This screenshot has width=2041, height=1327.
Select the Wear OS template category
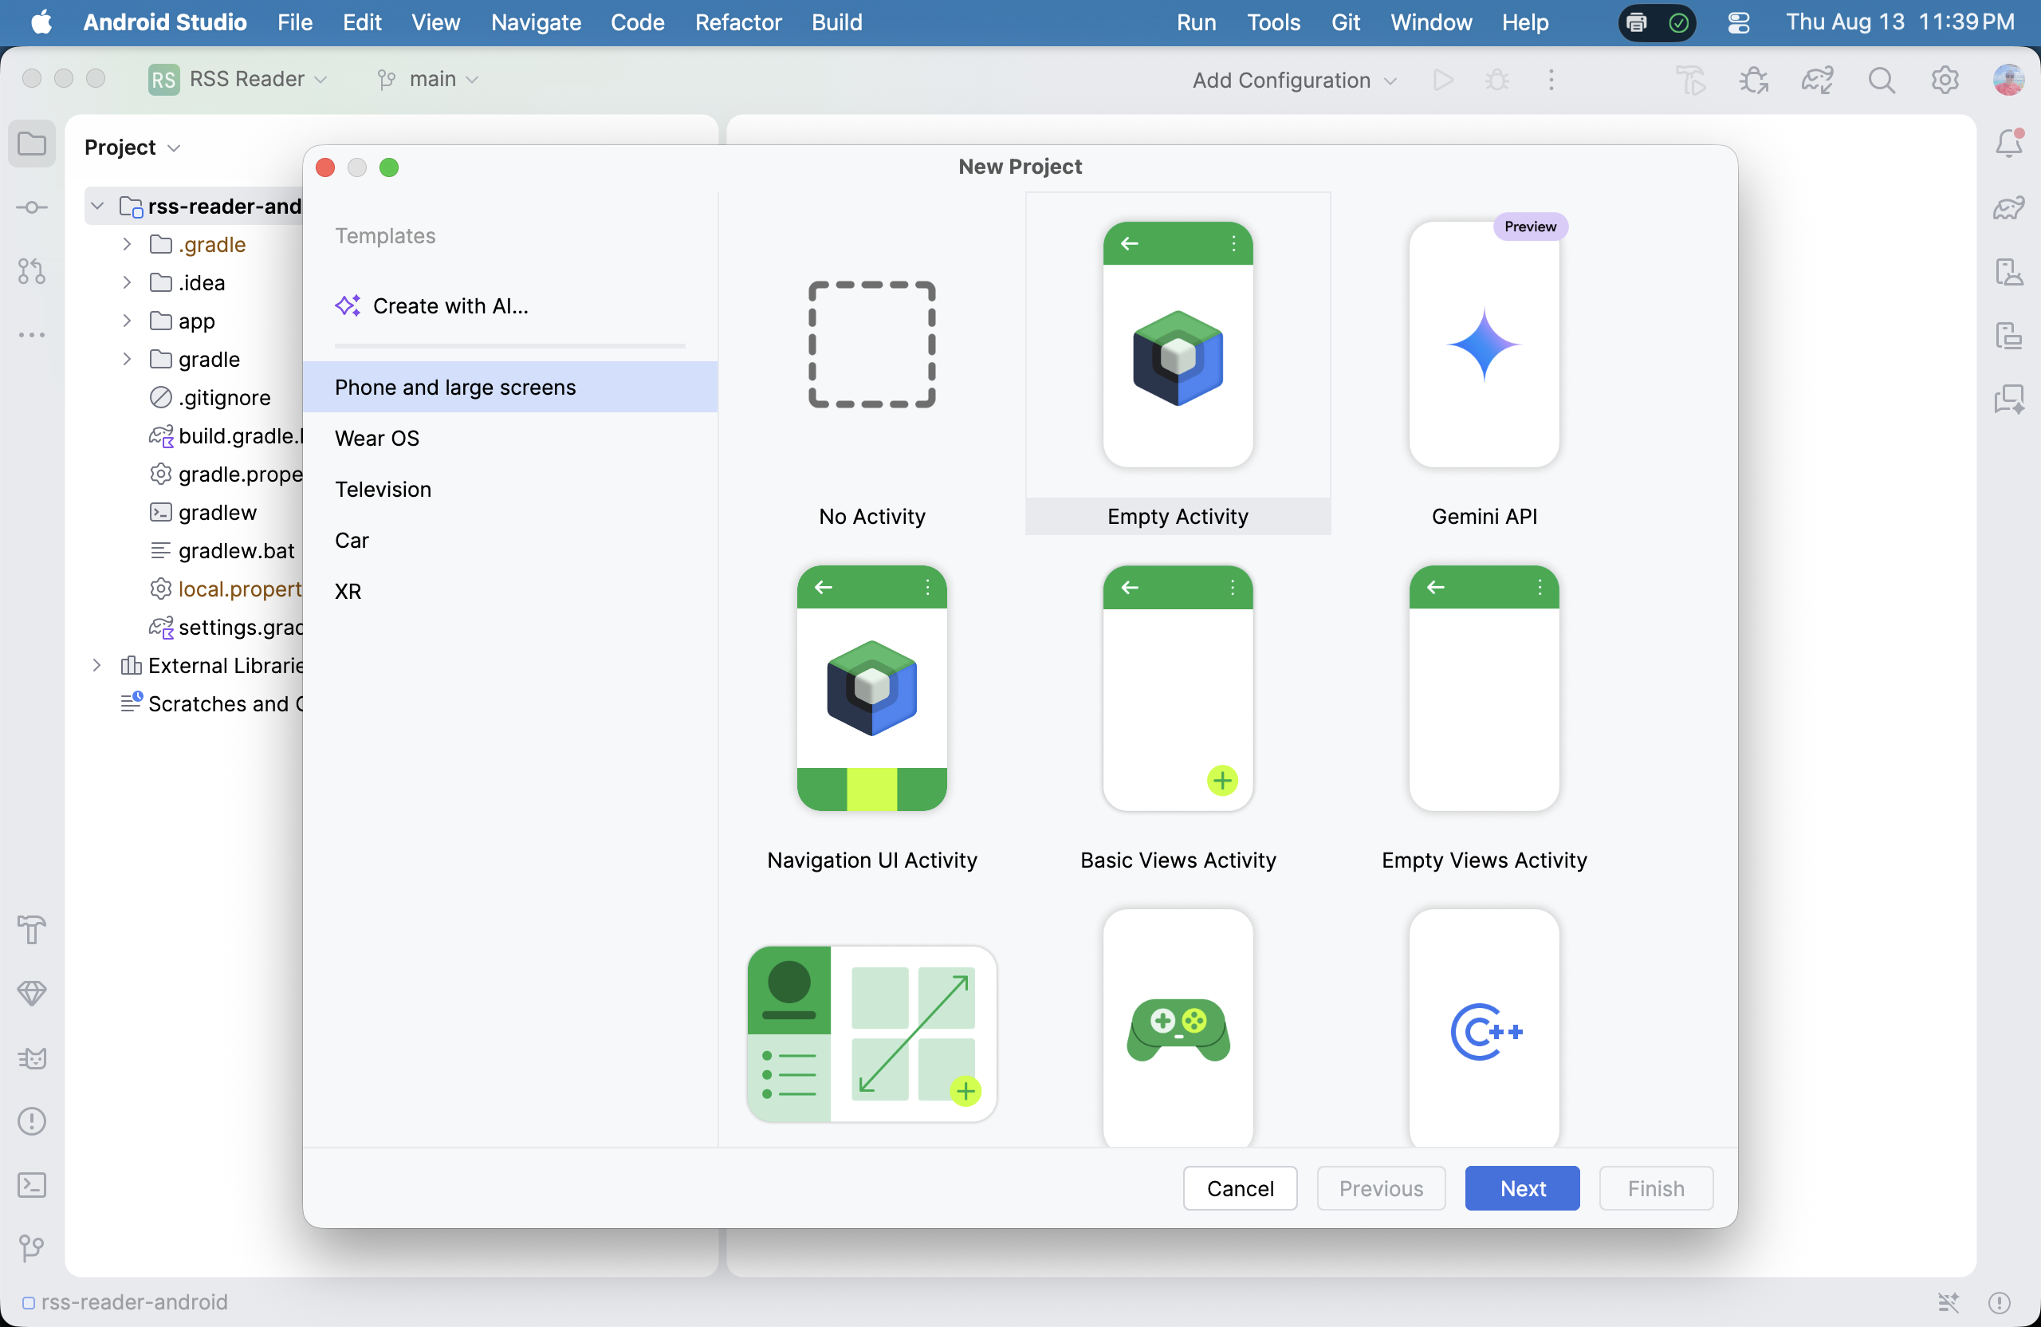click(x=510, y=439)
